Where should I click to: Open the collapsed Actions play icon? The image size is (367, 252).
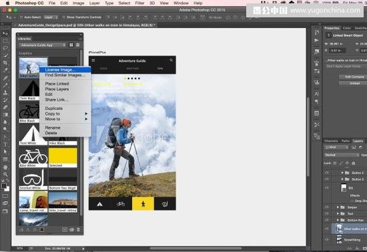(x=317, y=40)
